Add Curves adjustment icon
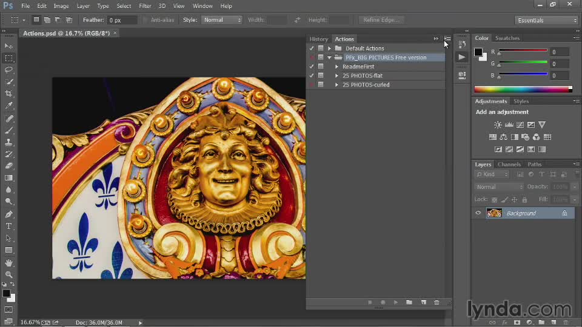Screen dimensions: 582x327 pos(520,125)
